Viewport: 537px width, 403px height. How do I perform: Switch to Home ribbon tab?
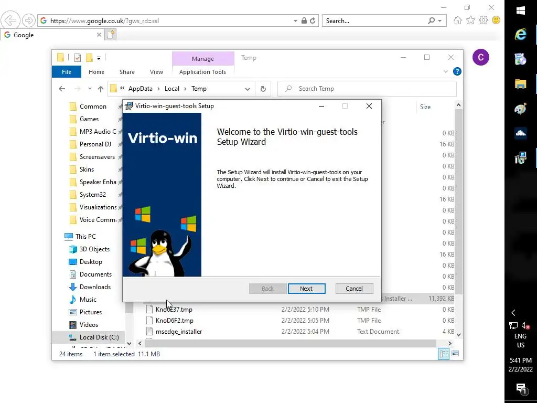pyautogui.click(x=96, y=72)
